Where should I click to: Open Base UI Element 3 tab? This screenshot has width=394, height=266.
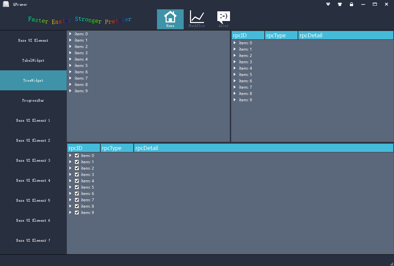click(33, 161)
